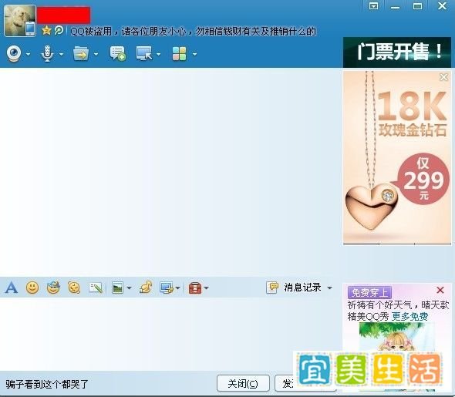This screenshot has width=455, height=397.
Task: Close the 18K jewelry advertisement
Action: (443, 77)
